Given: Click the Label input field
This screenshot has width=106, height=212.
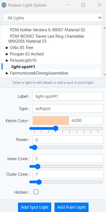Looking at the screenshot, I should [68, 96].
